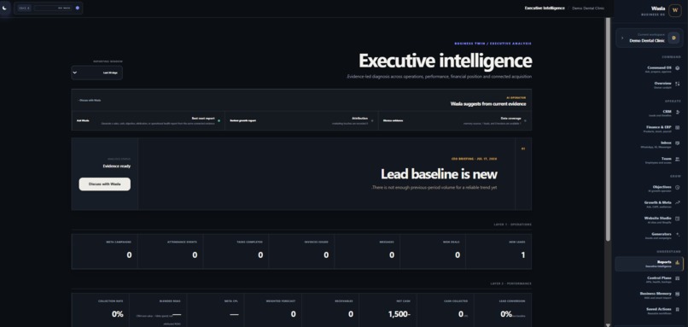The height and width of the screenshot is (327, 688).
Task: Click the Lead baseline is new headline
Action: tap(439, 174)
